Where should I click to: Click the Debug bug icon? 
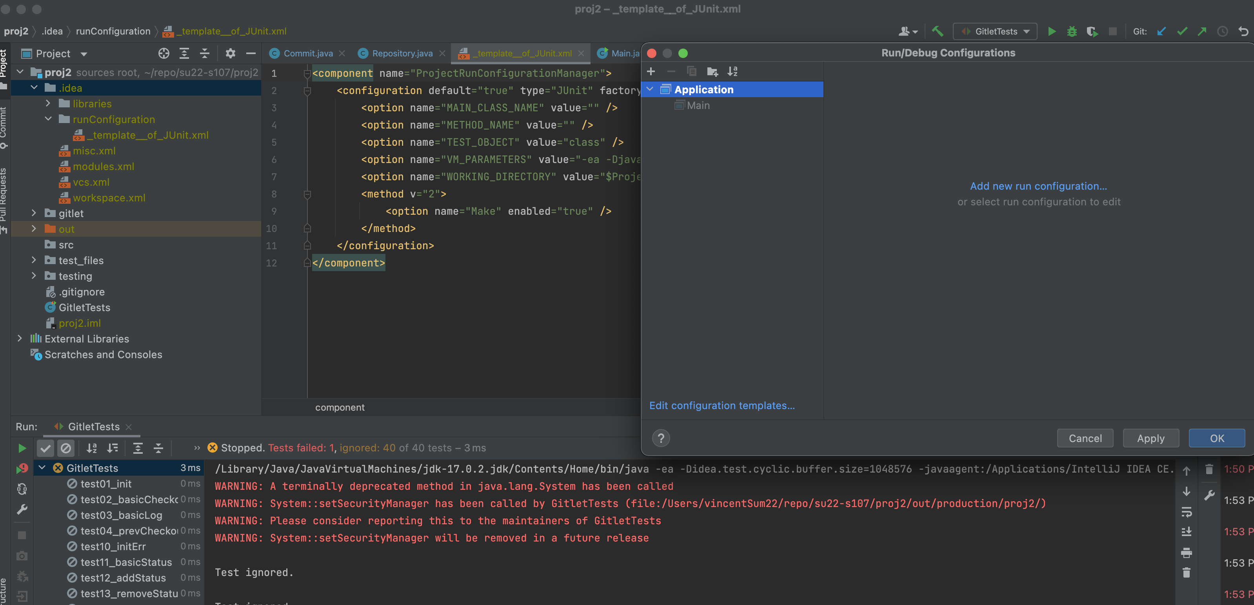point(1071,32)
